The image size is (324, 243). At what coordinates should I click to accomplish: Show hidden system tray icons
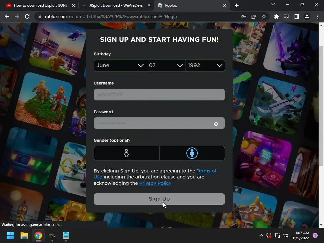(x=261, y=235)
